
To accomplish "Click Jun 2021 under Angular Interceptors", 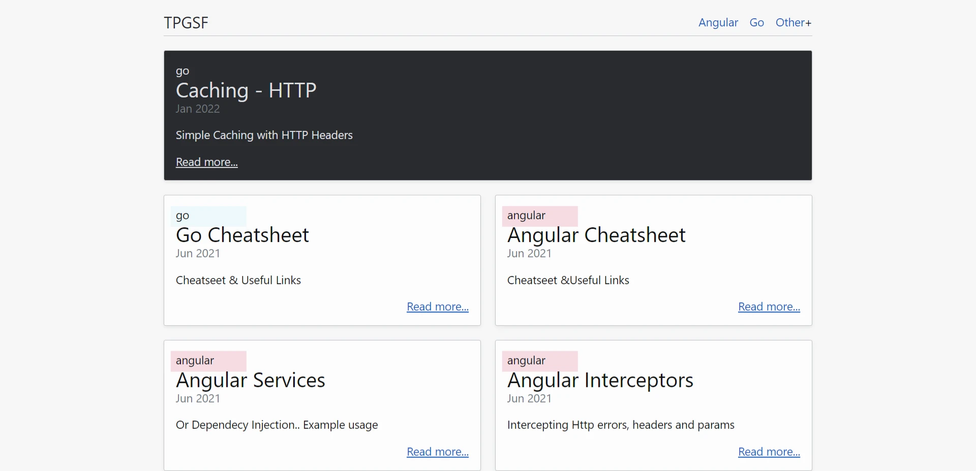I will (529, 398).
